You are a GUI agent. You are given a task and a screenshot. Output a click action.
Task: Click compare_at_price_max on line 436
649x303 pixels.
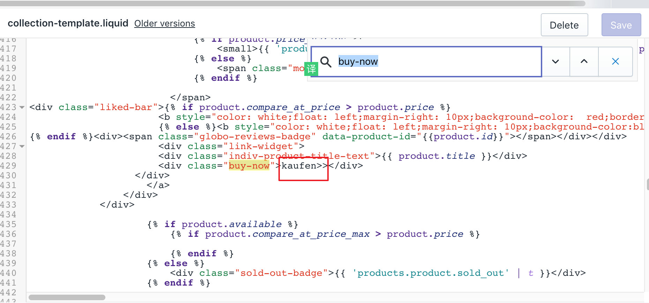pos(311,234)
